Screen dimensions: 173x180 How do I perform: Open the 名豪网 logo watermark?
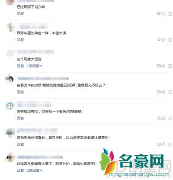(x=134, y=163)
